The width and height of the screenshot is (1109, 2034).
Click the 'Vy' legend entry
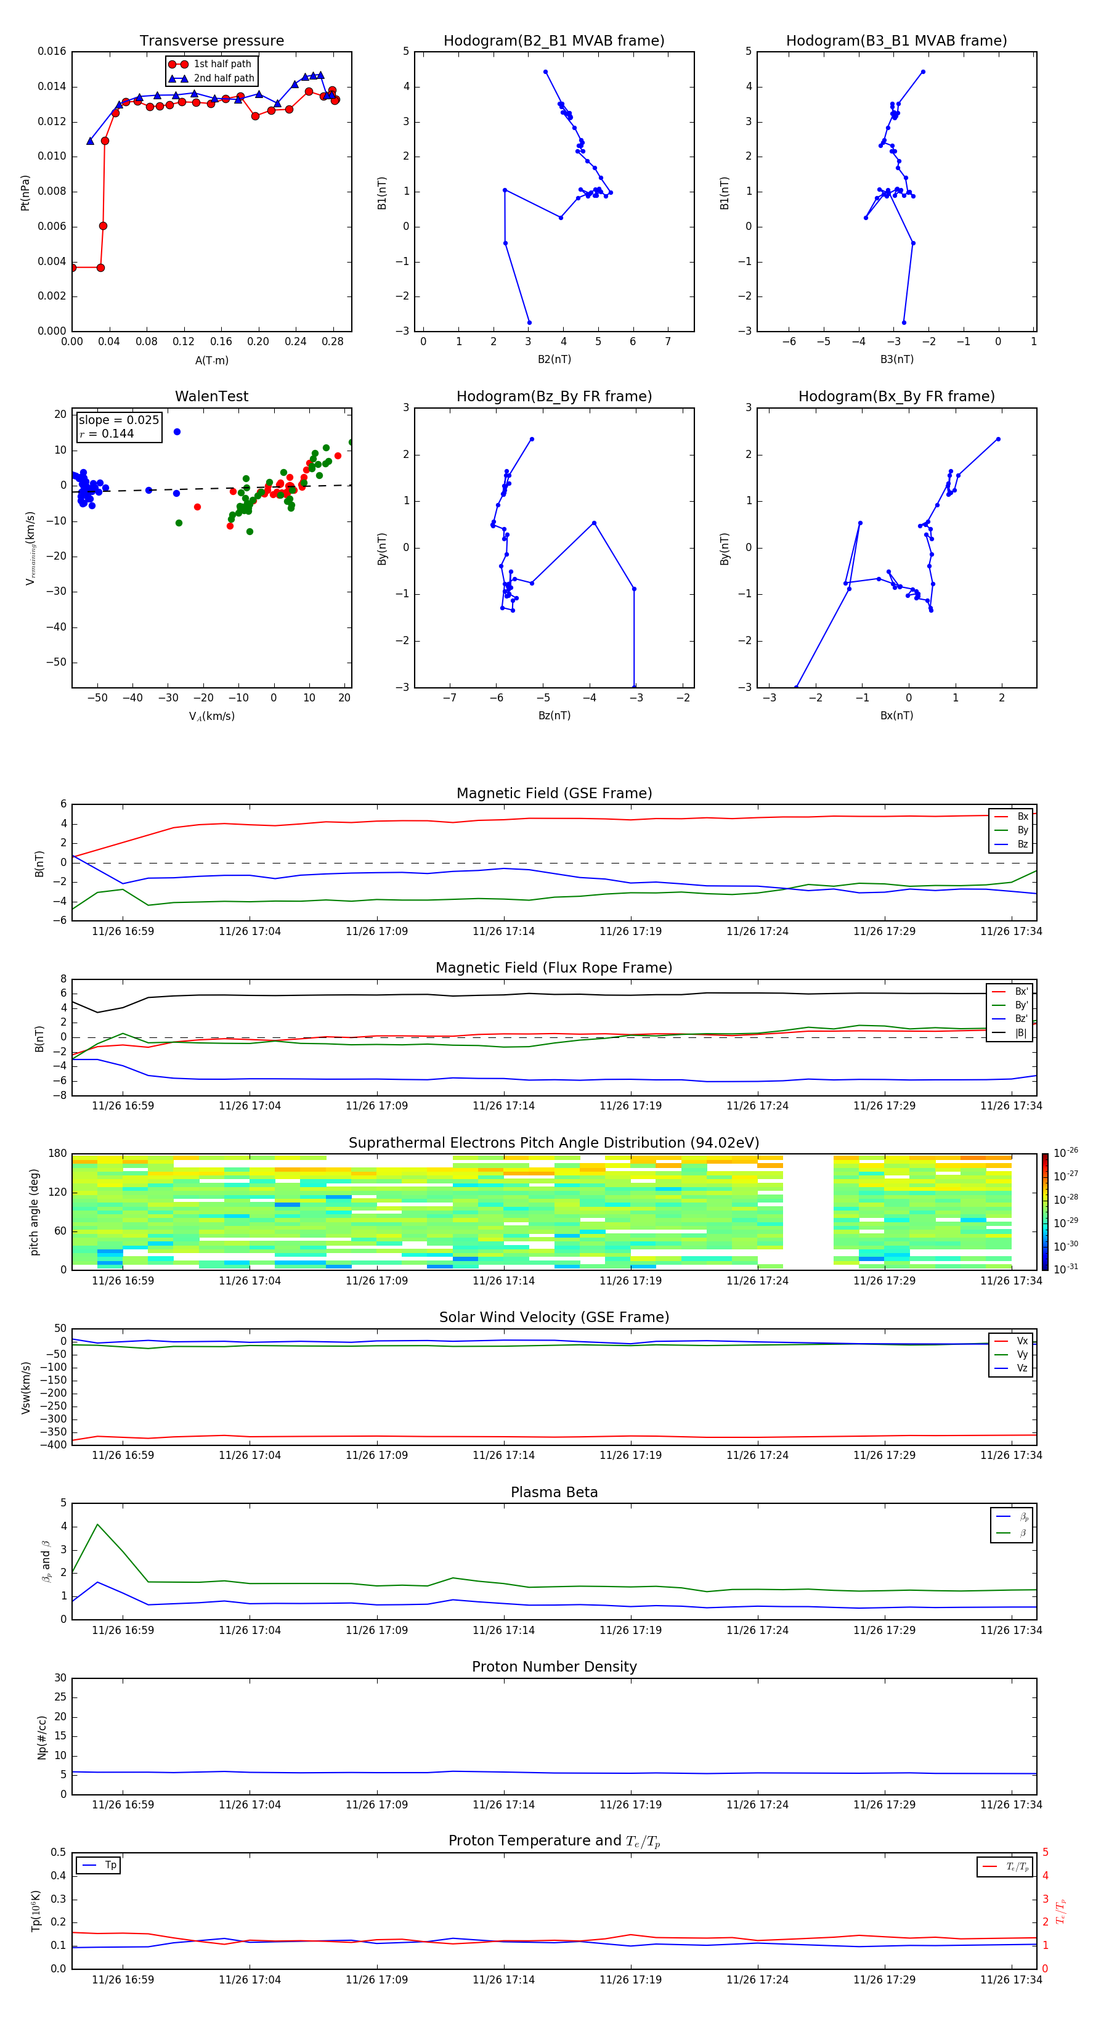click(x=1011, y=1355)
